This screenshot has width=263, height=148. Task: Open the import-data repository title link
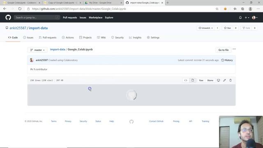(x=38, y=28)
